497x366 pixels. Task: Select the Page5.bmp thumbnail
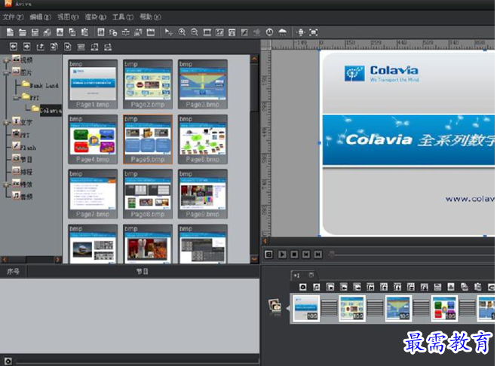(x=147, y=139)
